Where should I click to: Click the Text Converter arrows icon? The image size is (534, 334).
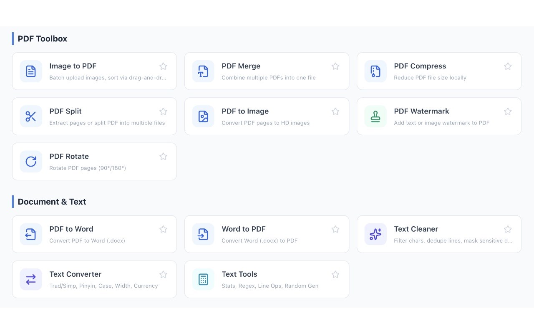tap(31, 279)
